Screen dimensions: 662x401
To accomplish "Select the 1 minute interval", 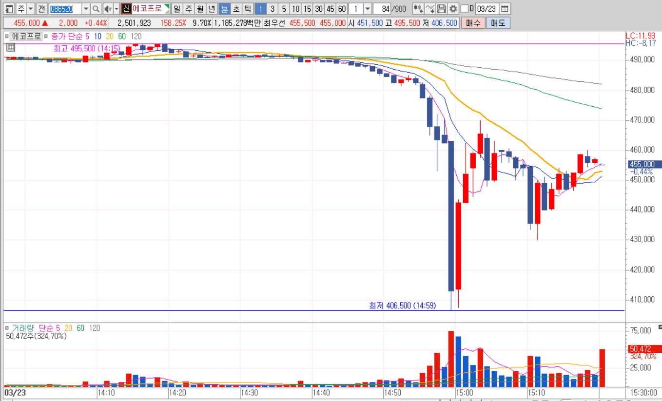I will pyautogui.click(x=260, y=8).
